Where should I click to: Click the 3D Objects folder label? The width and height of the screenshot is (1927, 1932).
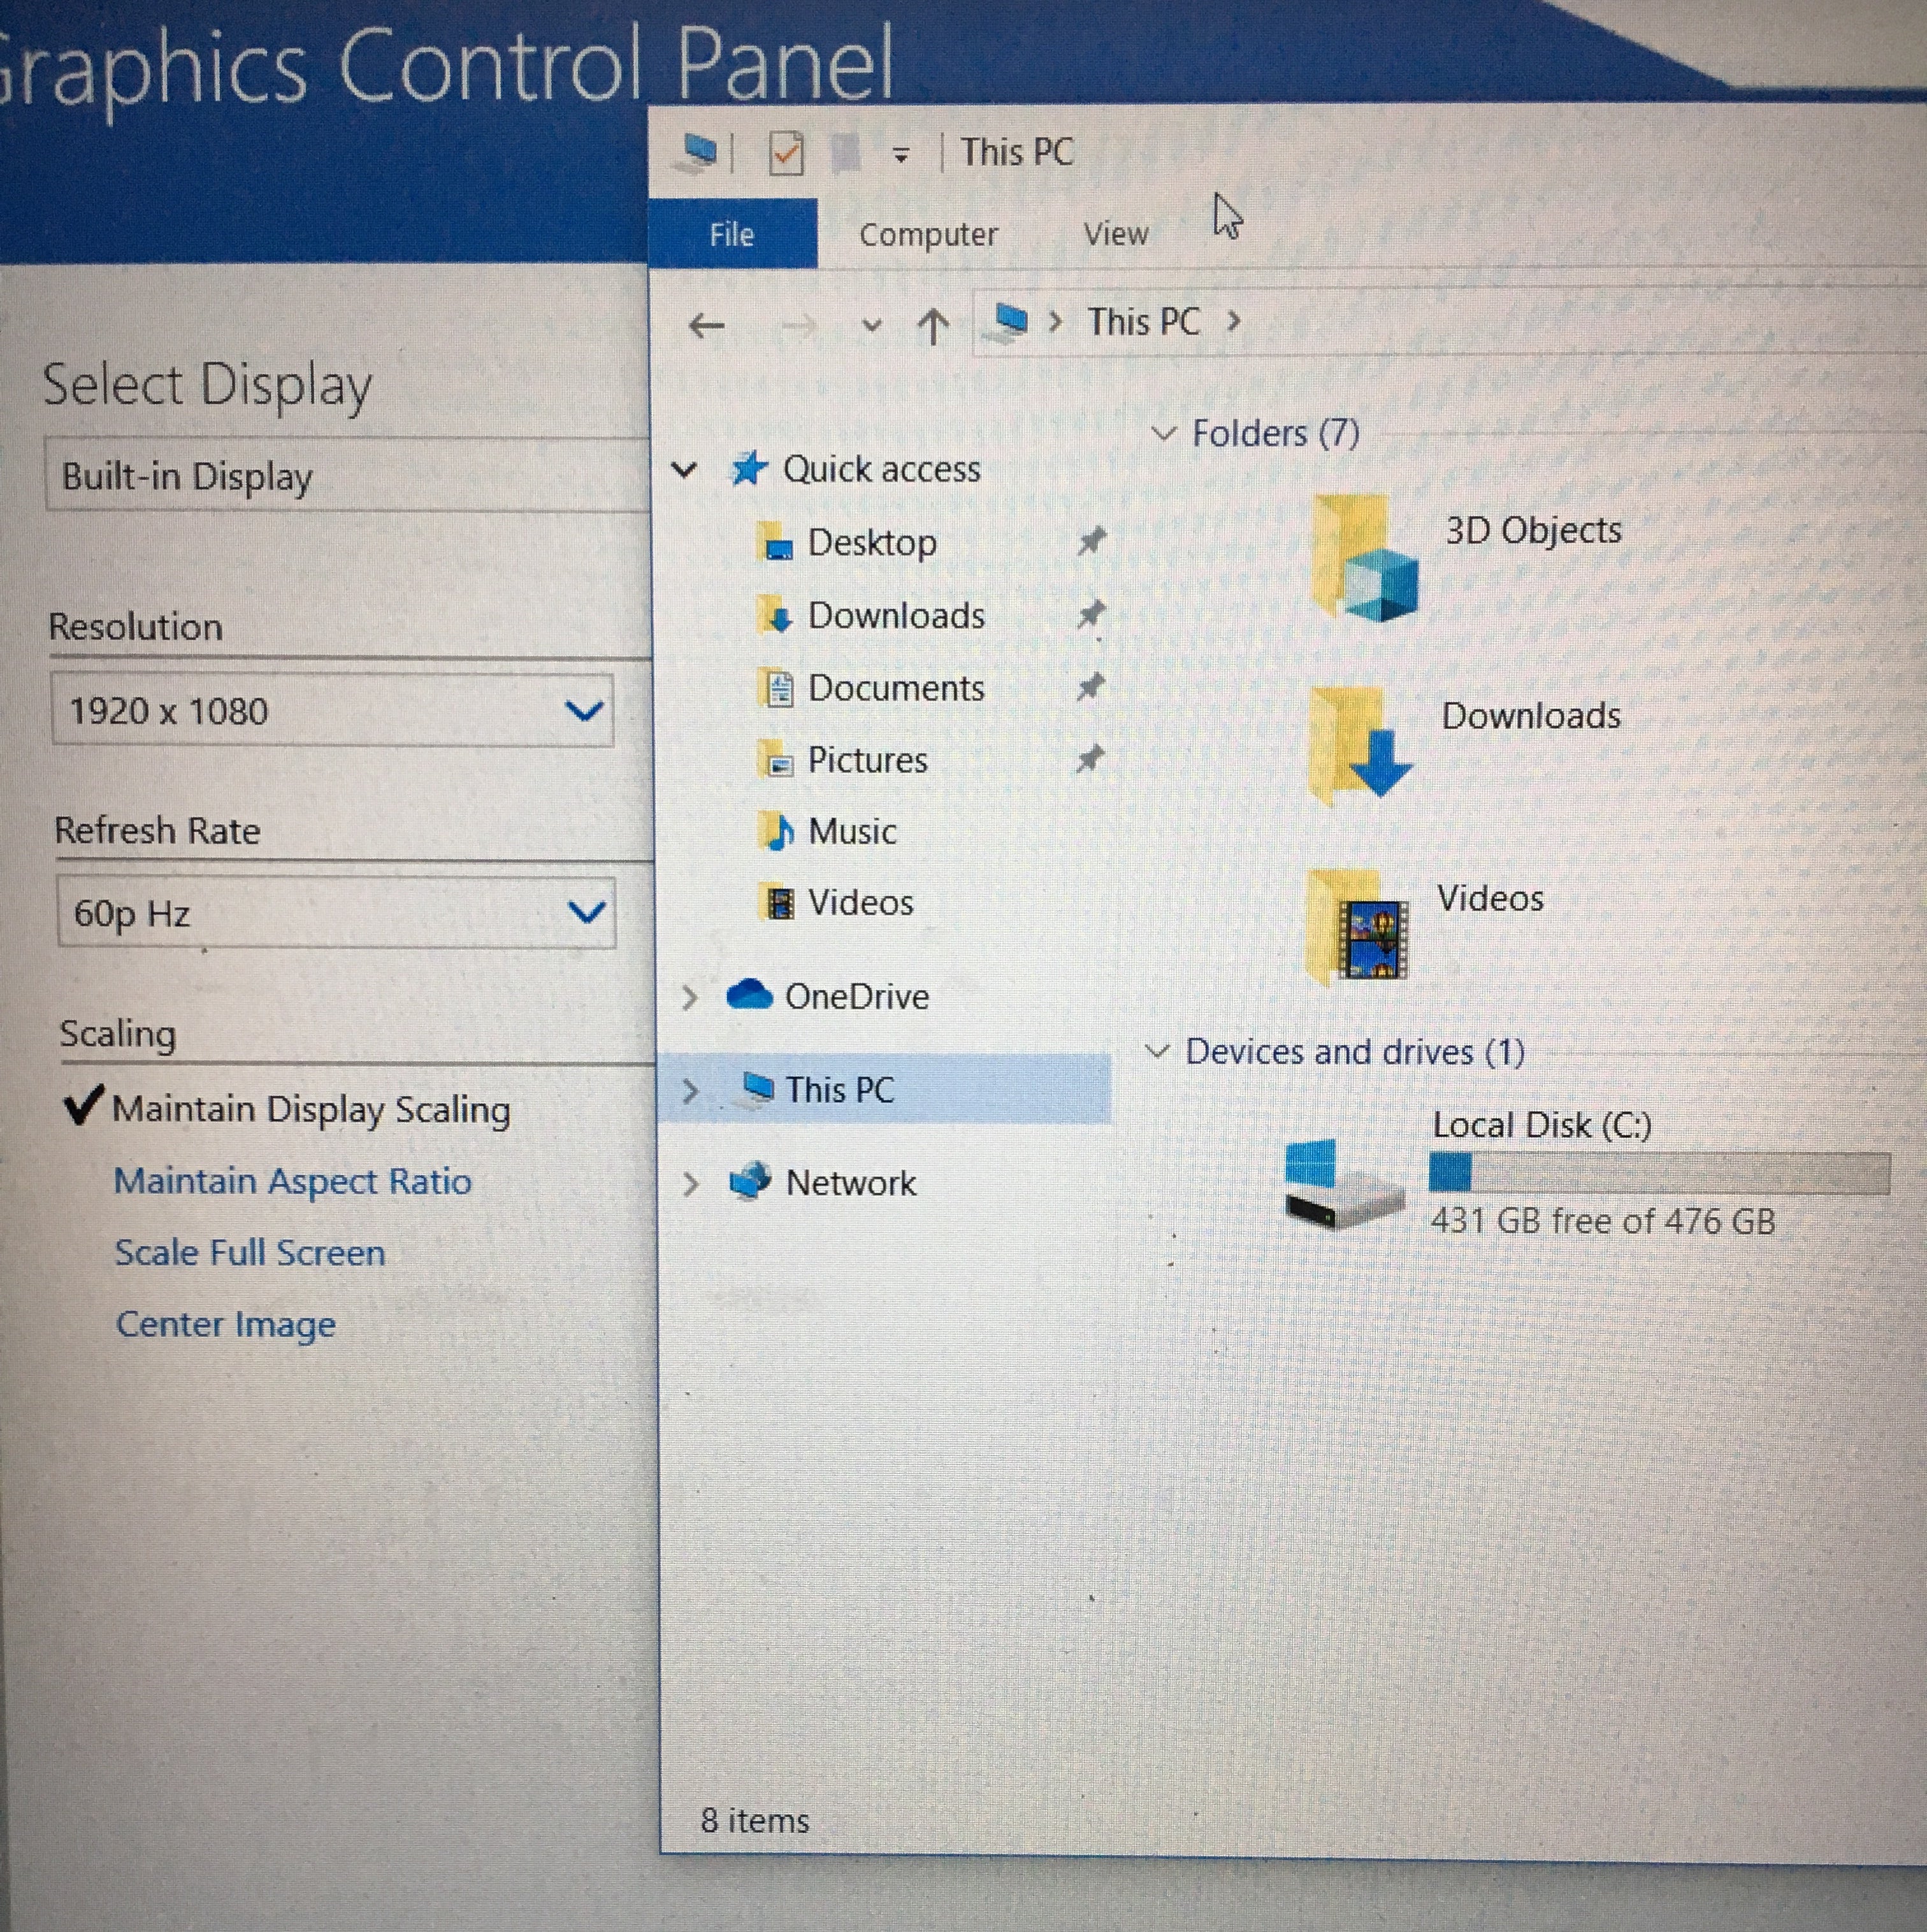[1534, 530]
